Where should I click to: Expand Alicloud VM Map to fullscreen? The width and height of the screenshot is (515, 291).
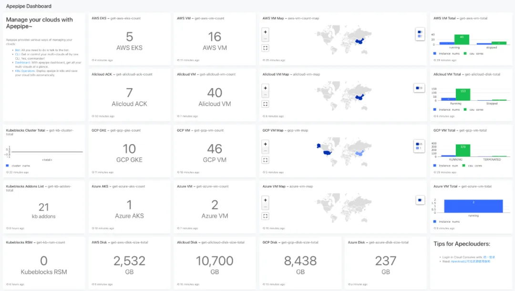point(266,104)
